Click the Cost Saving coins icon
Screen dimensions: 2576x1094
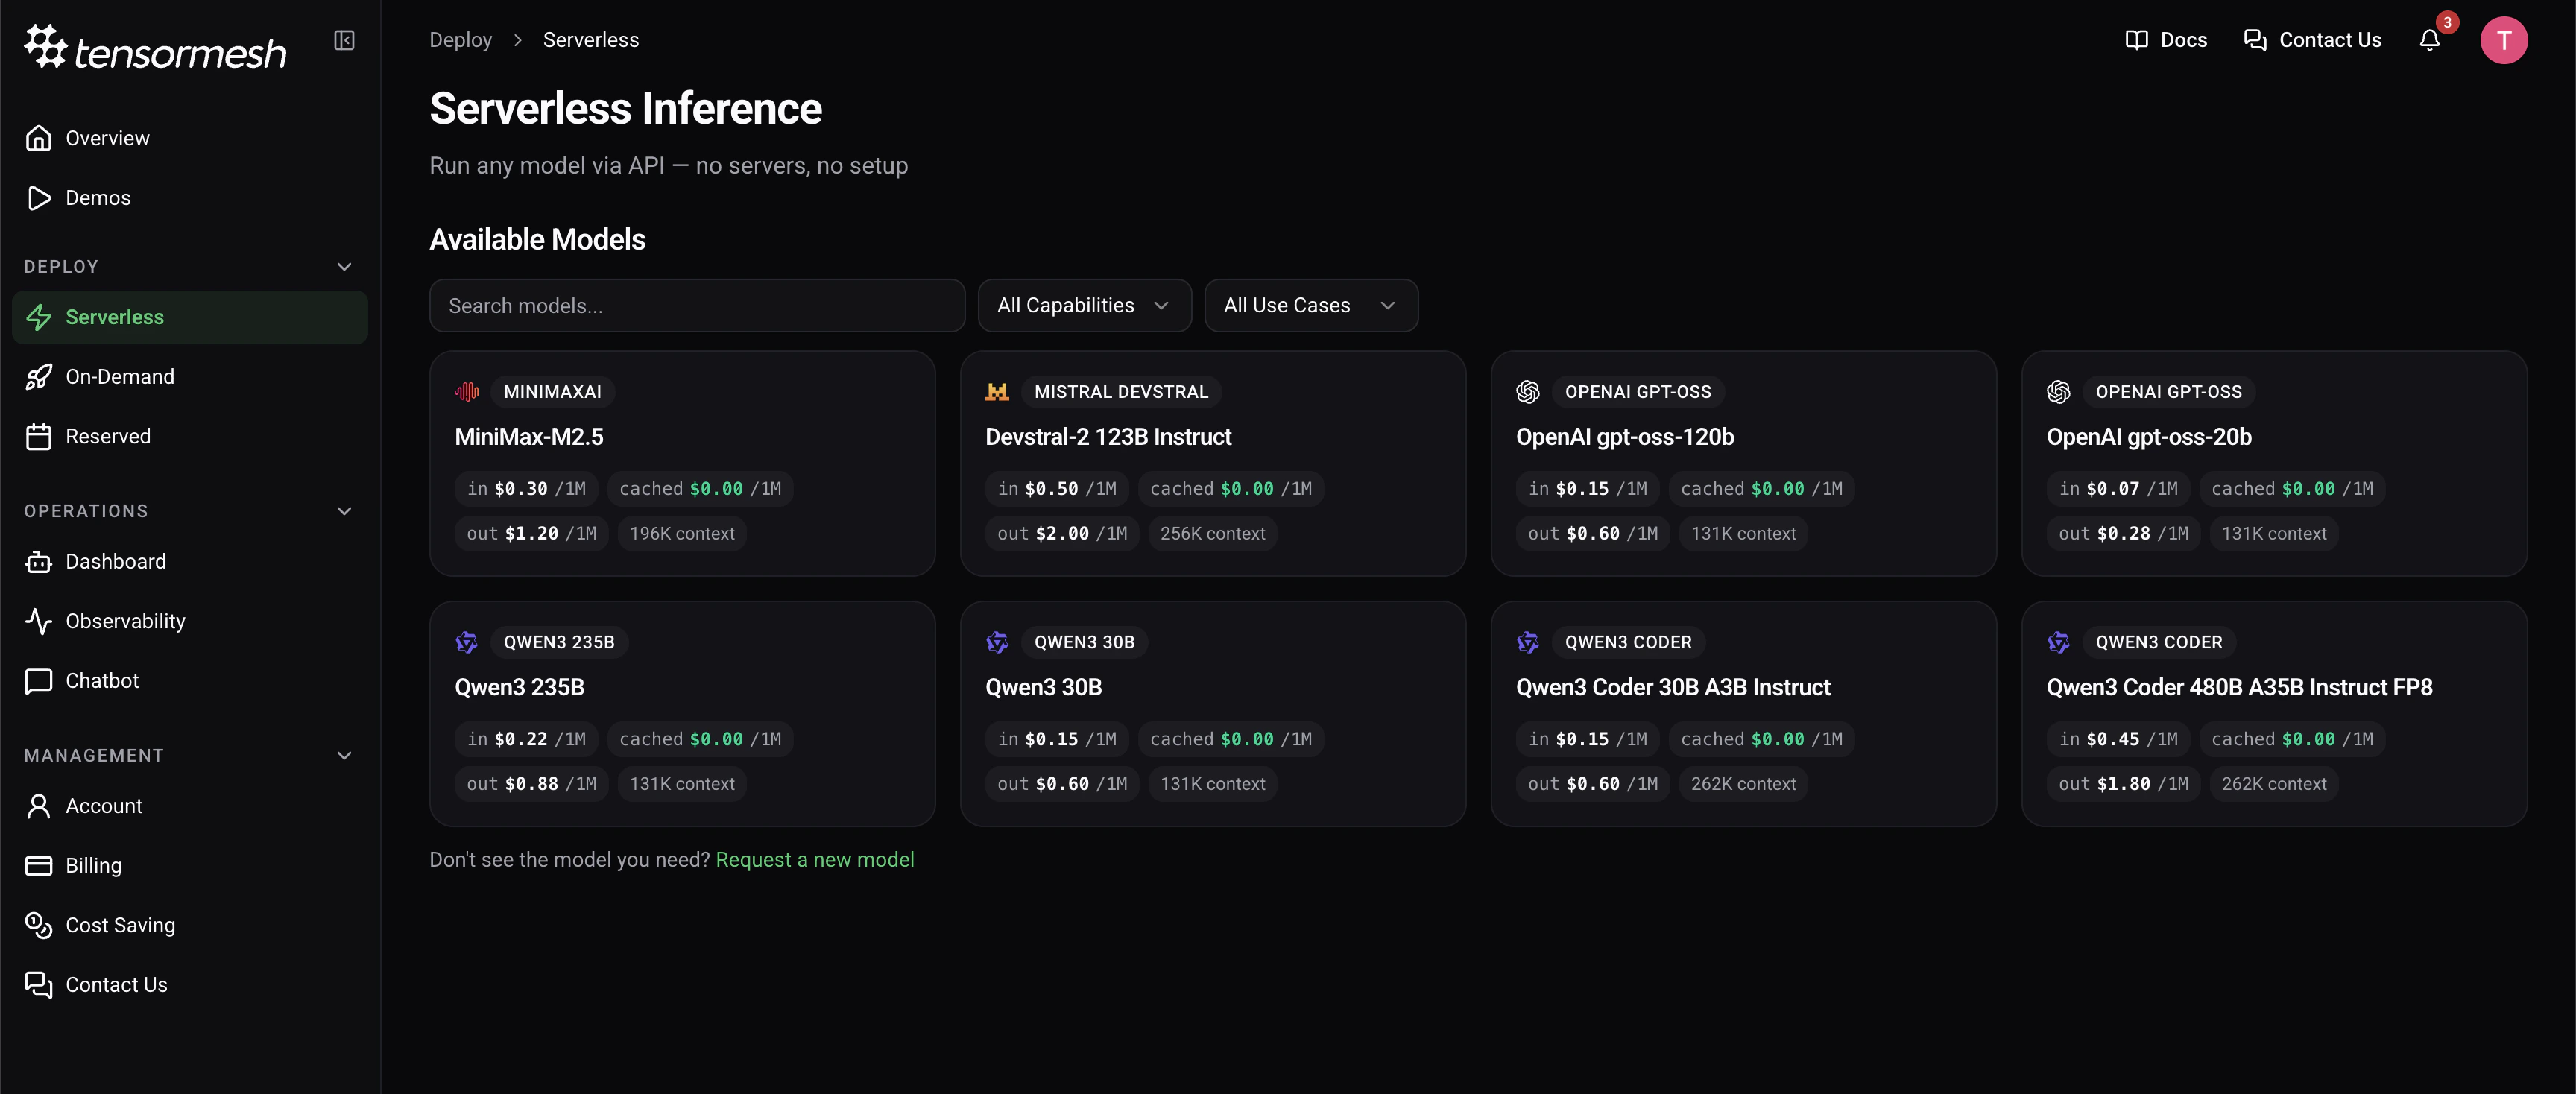point(38,925)
